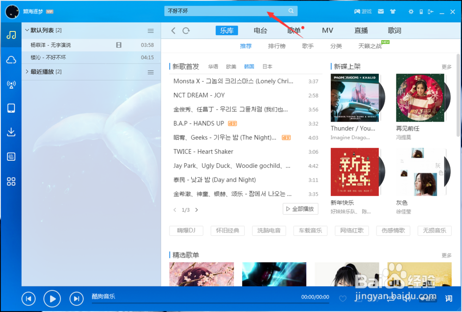Open the mail messages icon
Image resolution: width=462 pixels, height=312 pixels.
[x=381, y=12]
